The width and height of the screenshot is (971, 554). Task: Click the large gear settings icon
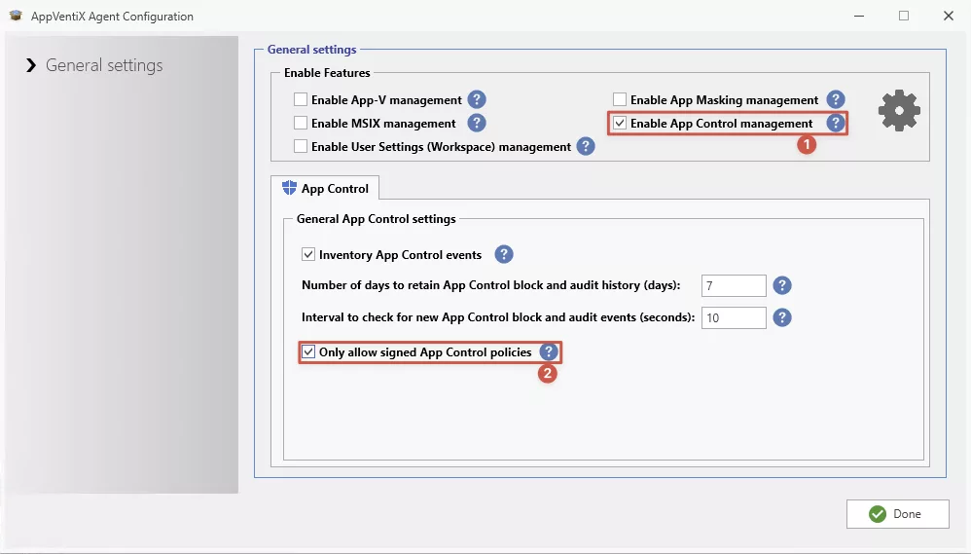899,111
